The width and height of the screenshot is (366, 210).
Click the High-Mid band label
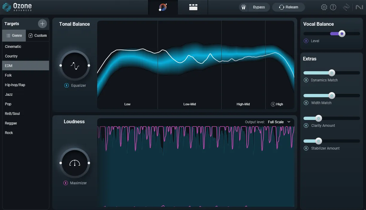pyautogui.click(x=243, y=104)
